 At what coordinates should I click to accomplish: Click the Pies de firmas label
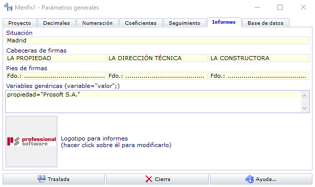(x=27, y=68)
